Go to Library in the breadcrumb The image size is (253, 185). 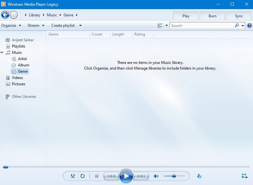[35, 15]
